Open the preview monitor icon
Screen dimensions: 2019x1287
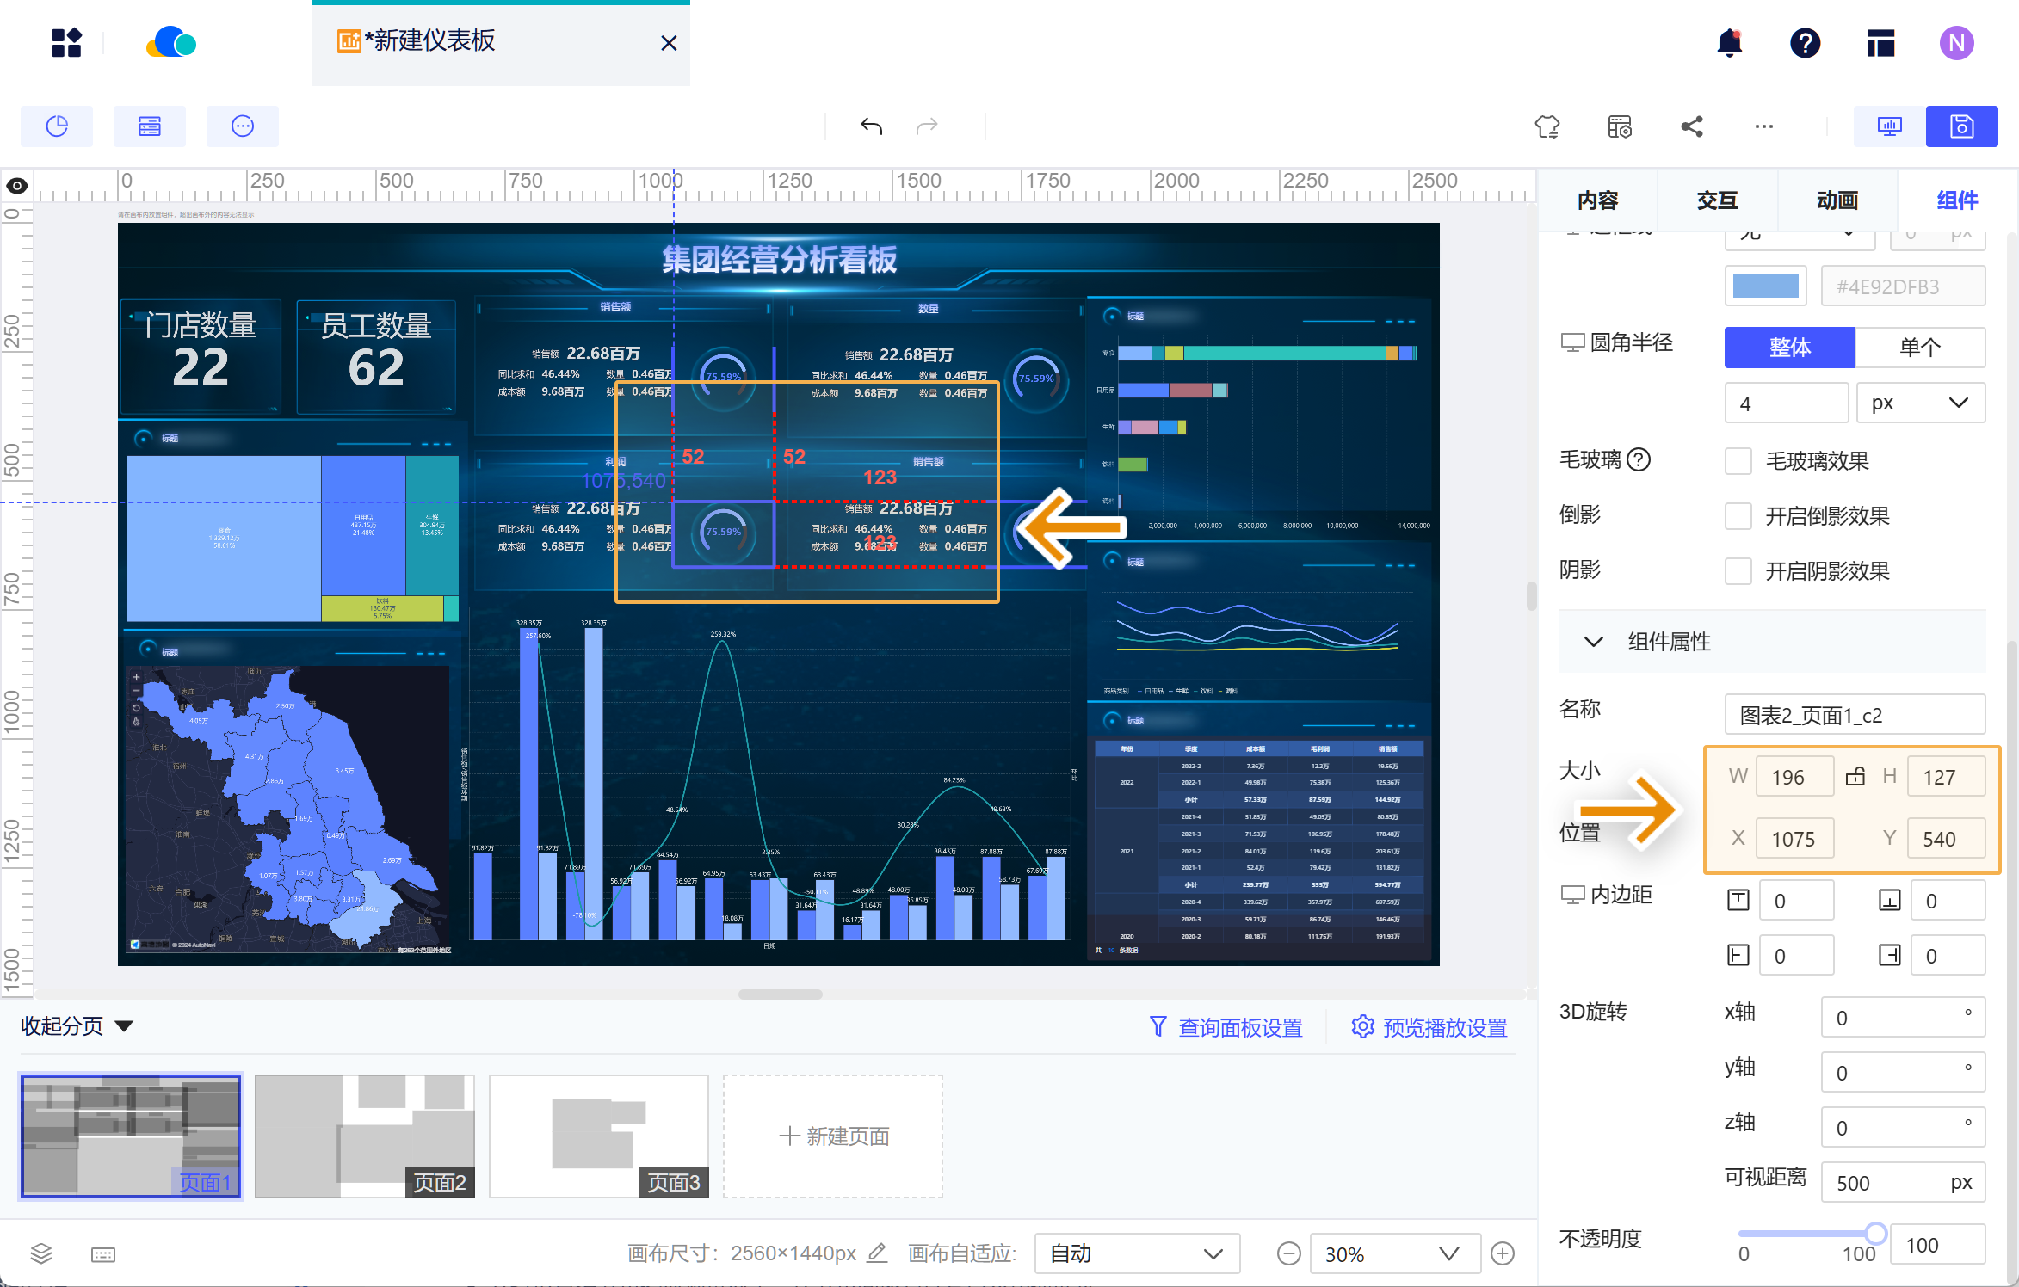click(1889, 126)
